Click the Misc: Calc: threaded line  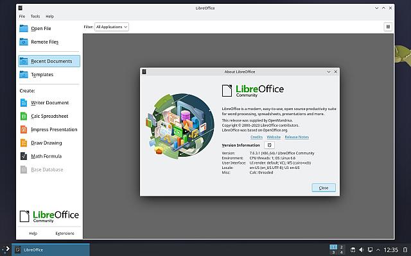[247, 173]
